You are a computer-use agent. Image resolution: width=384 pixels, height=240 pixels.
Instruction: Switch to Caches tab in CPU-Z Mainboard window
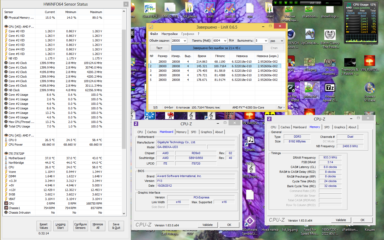click(152, 132)
